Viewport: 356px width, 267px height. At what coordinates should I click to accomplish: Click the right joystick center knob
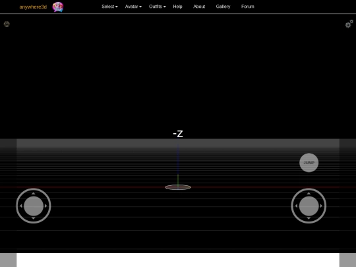pyautogui.click(x=309, y=206)
